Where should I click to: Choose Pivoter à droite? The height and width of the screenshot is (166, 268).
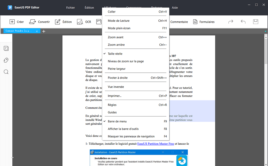[x=136, y=78]
